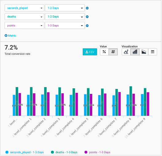Remove the points metric row

pos(87,26)
